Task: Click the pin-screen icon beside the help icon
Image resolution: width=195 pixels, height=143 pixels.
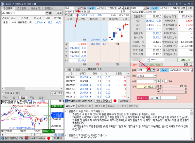Action: 177,4
